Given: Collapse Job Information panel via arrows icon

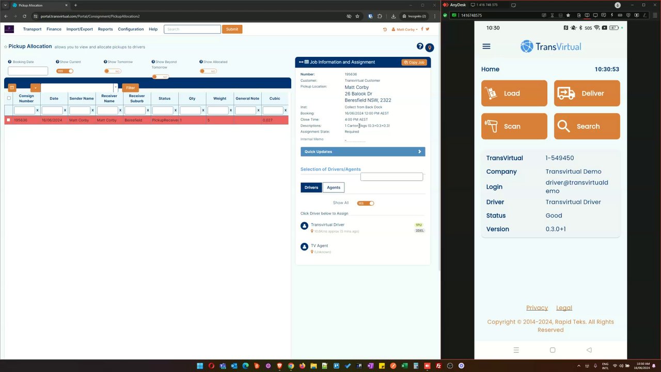Looking at the screenshot, I should (x=301, y=62).
